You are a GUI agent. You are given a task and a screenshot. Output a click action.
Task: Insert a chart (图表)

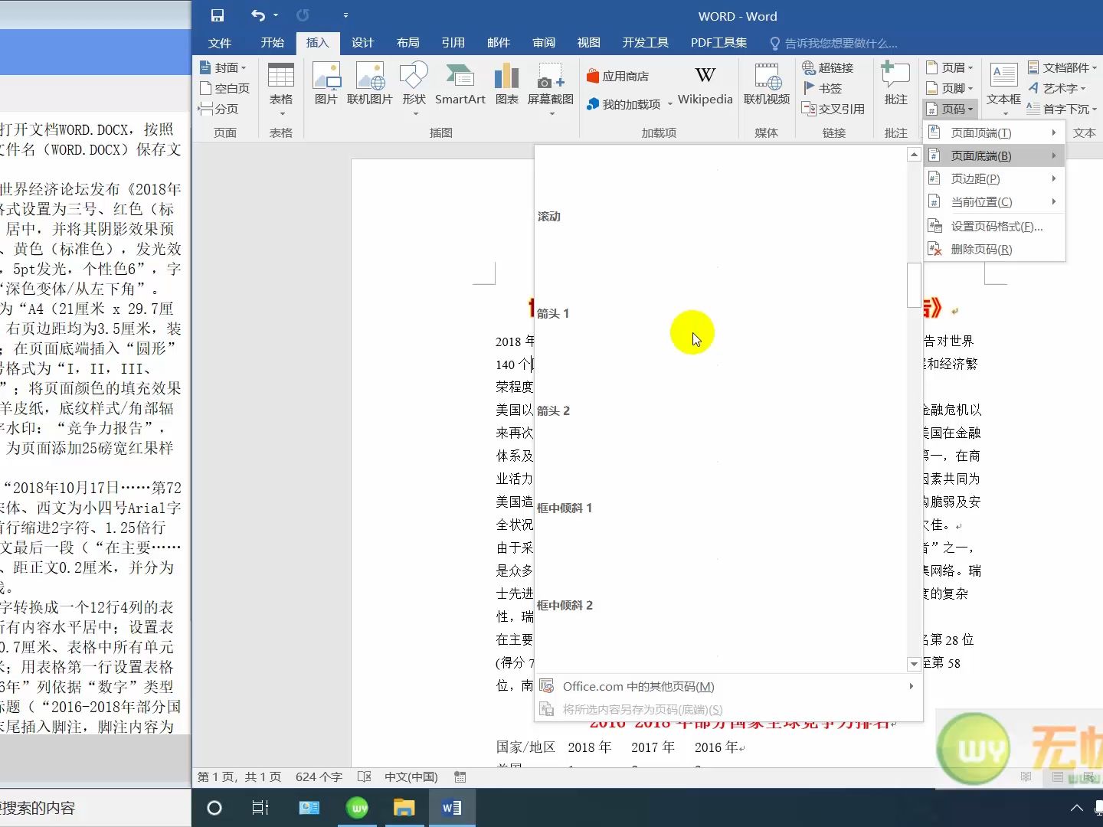click(x=507, y=84)
